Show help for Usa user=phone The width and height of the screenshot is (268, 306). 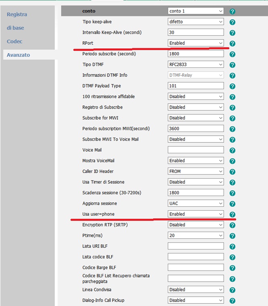click(x=232, y=214)
